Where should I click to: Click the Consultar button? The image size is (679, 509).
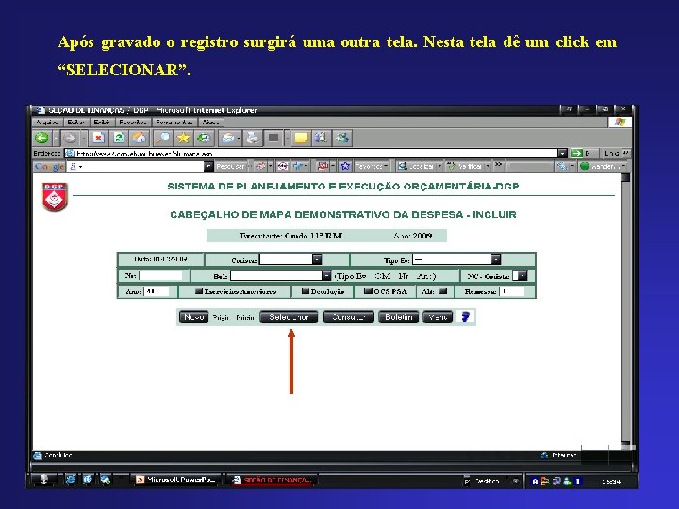tap(348, 317)
